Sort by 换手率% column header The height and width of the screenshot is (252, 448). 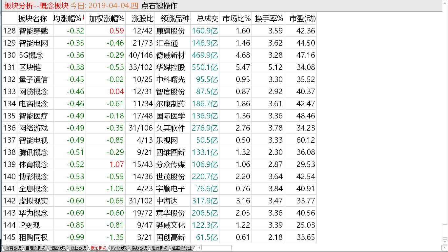(269, 18)
